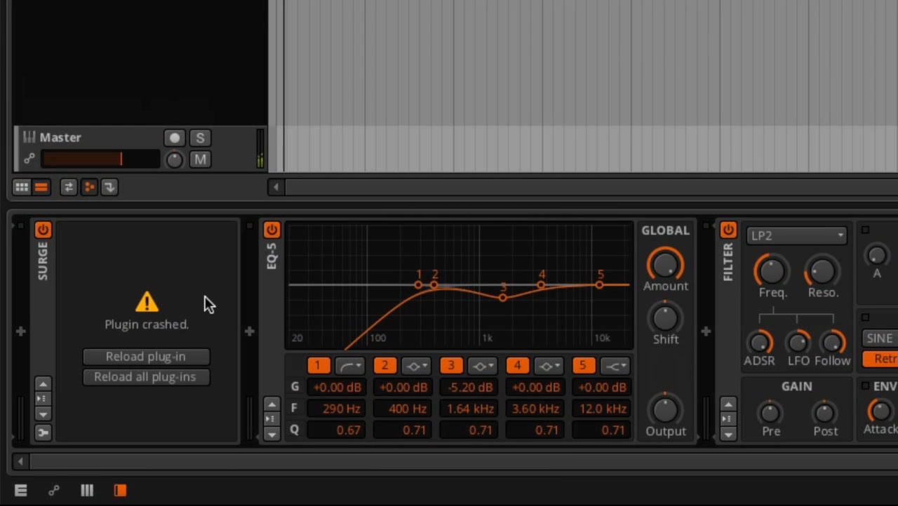Click Reload plug-in button
The height and width of the screenshot is (506, 898).
[146, 357]
